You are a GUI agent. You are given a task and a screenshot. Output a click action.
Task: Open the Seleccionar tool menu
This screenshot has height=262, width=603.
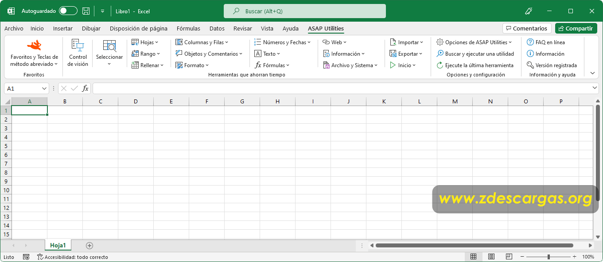click(x=109, y=53)
